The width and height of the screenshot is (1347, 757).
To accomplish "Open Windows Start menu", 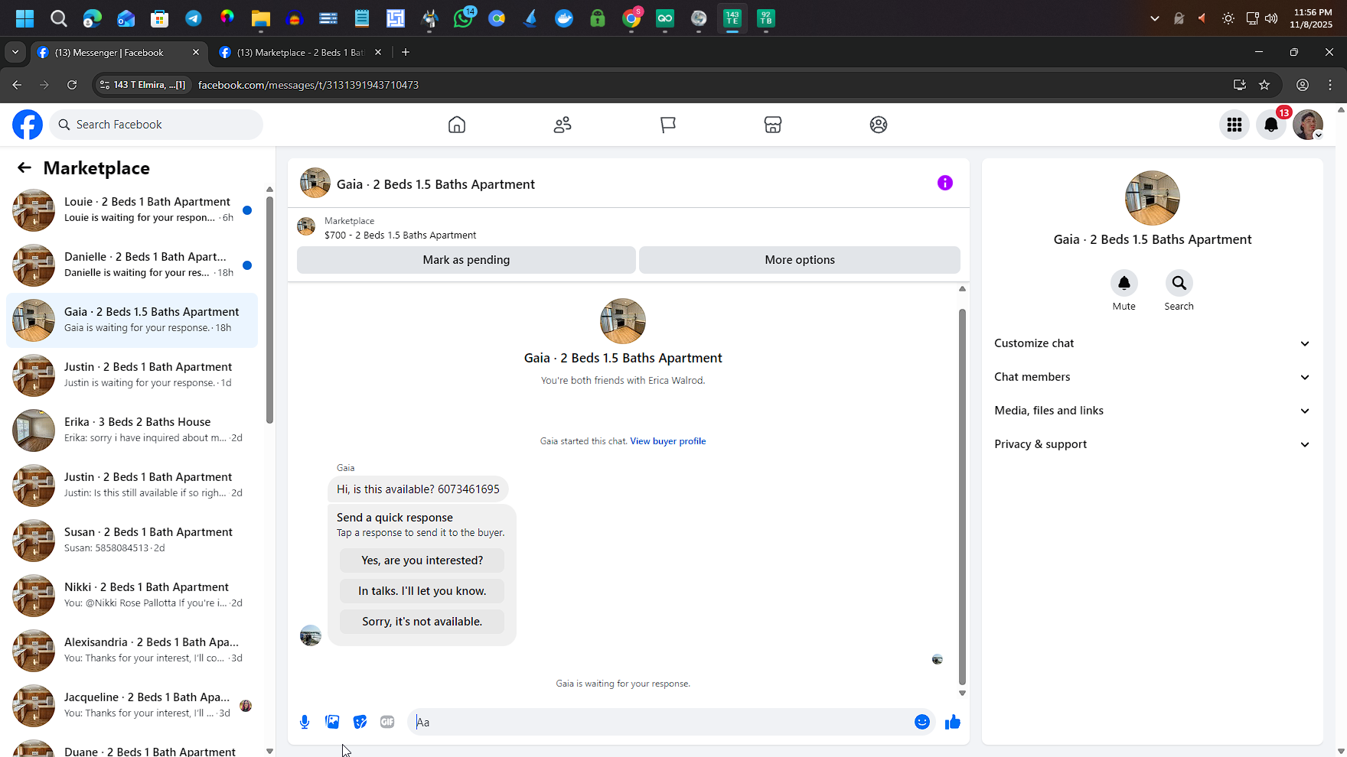I will [25, 18].
